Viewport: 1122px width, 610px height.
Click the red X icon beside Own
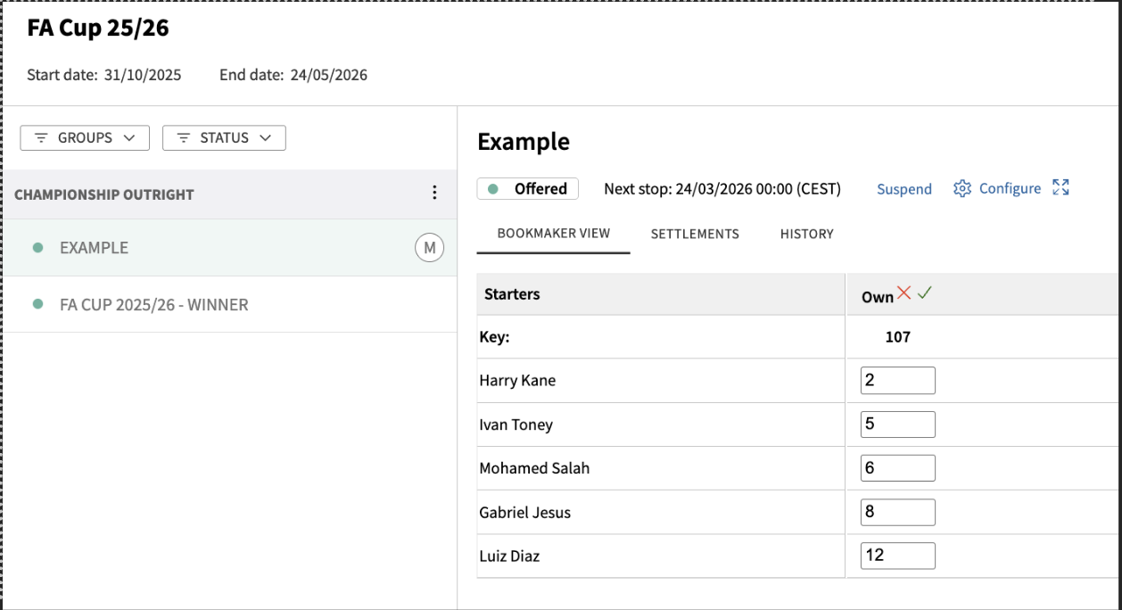click(904, 293)
